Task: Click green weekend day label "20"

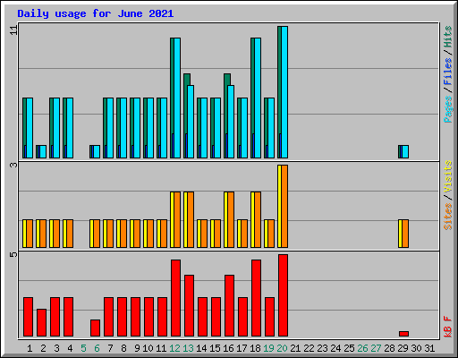Action: click(x=282, y=348)
